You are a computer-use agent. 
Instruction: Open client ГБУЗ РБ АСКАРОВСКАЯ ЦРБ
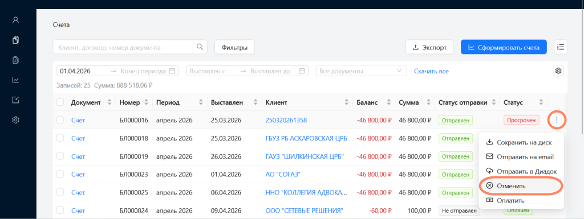coord(306,138)
